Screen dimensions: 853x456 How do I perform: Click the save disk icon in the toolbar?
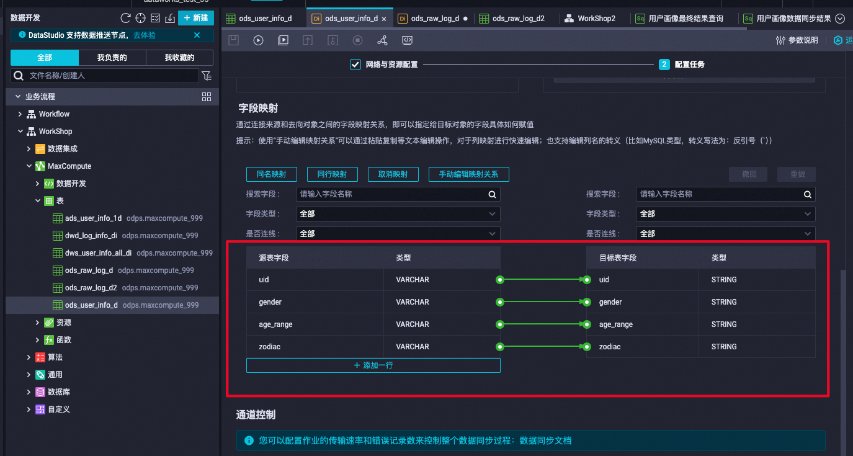[x=234, y=40]
